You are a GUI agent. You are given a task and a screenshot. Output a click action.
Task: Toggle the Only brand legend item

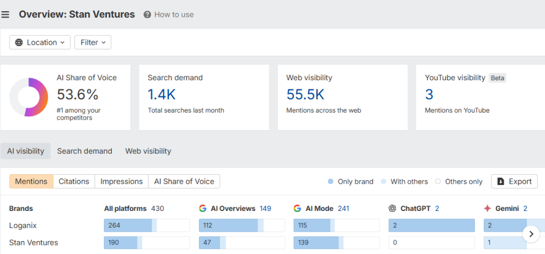pyautogui.click(x=350, y=182)
